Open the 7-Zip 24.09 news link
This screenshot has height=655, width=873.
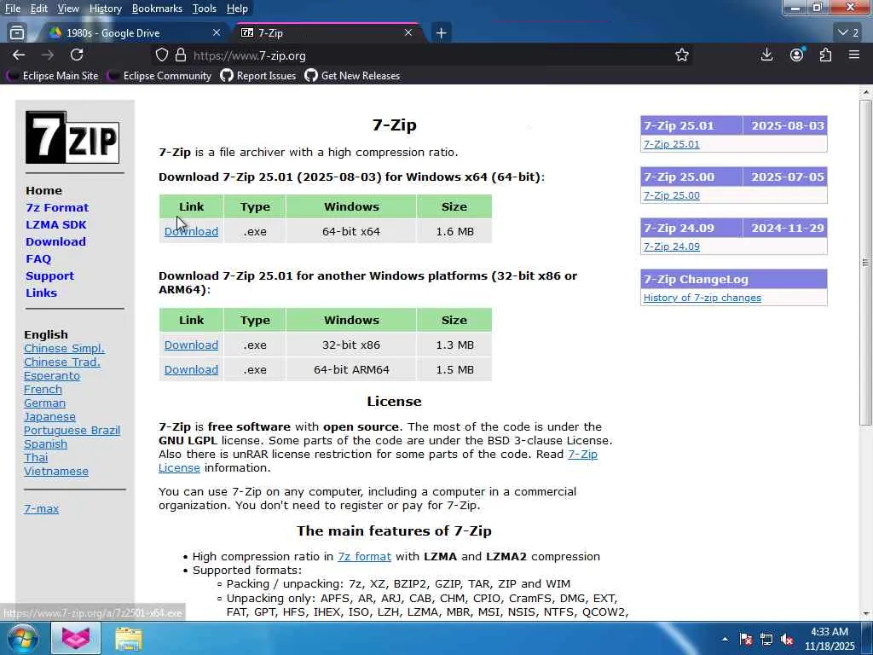coord(672,246)
